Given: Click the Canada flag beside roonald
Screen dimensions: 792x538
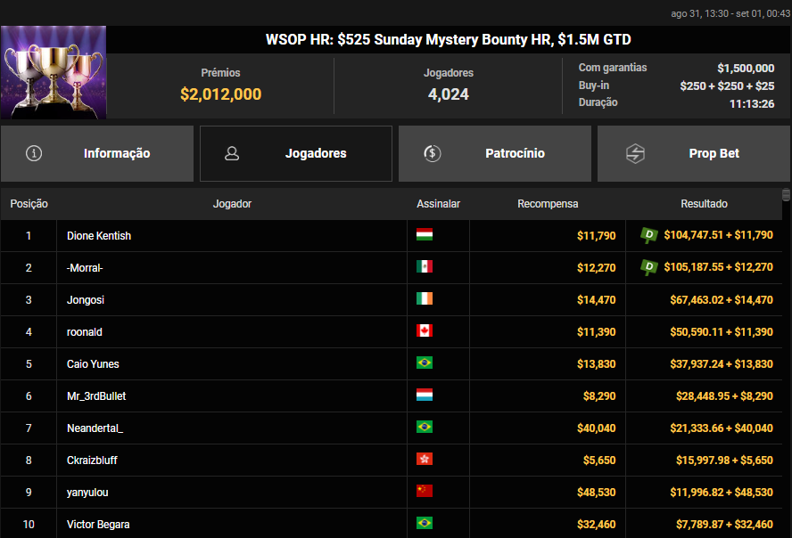Looking at the screenshot, I should 425,330.
